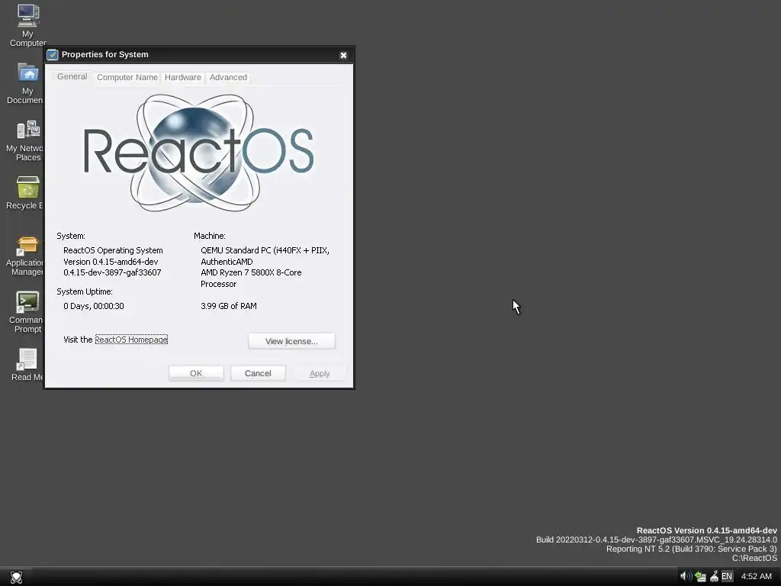Click the 'C:\ReactOS' desktop text
Viewport: 781px width, 586px height.
point(754,558)
